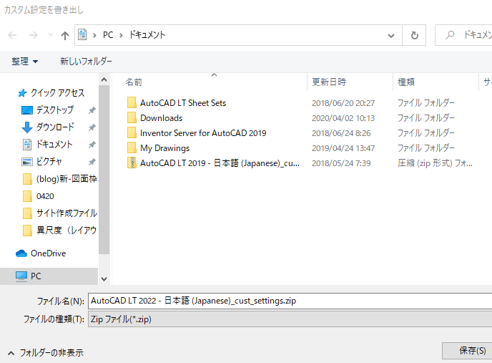Navigate up one folder level
Viewport: 492px width, 363px height.
pos(65,36)
